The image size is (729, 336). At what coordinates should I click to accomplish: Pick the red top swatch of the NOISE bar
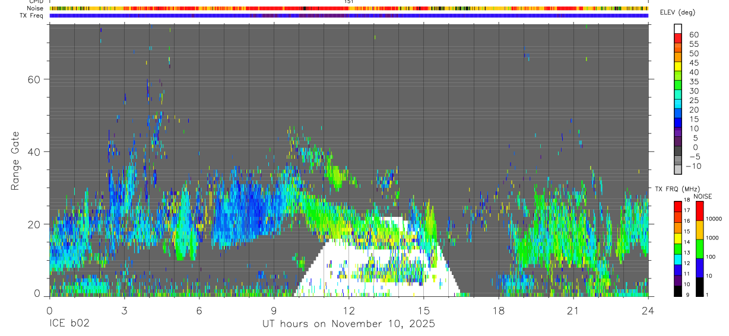click(x=700, y=211)
